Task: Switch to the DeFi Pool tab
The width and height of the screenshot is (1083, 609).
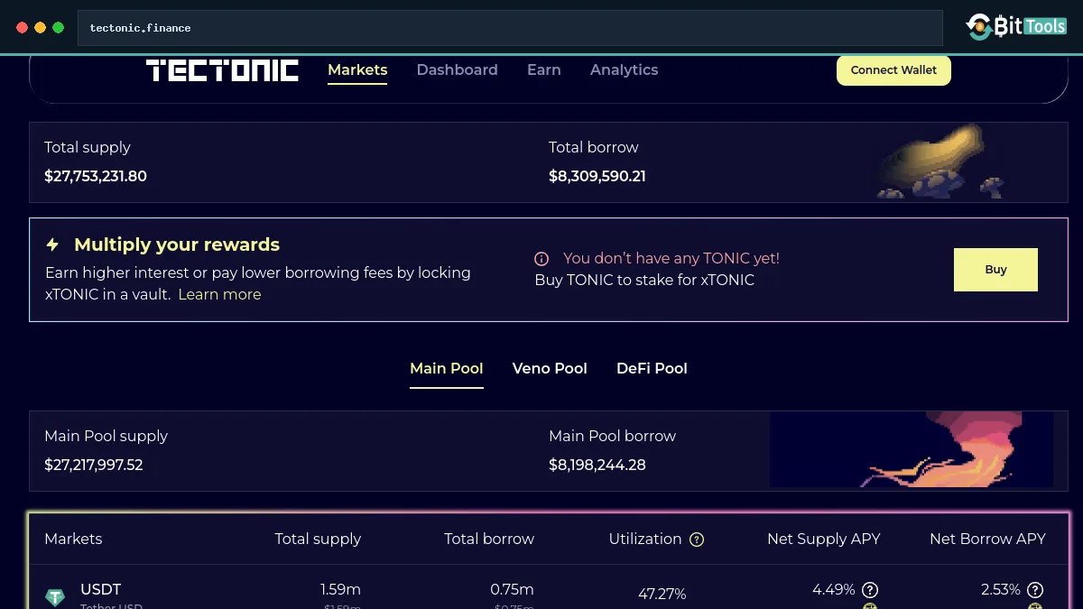Action: tap(652, 368)
